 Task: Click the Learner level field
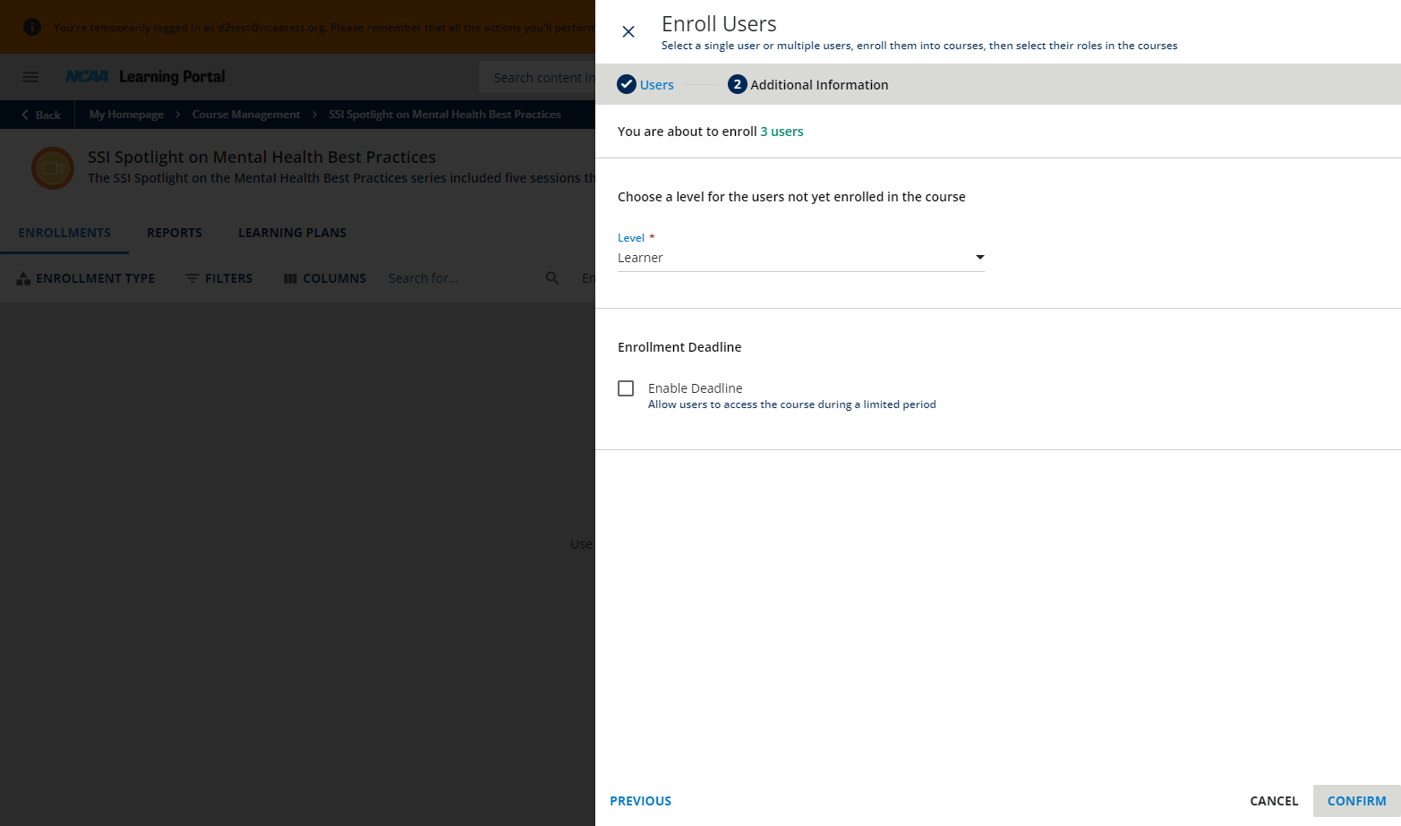click(800, 258)
